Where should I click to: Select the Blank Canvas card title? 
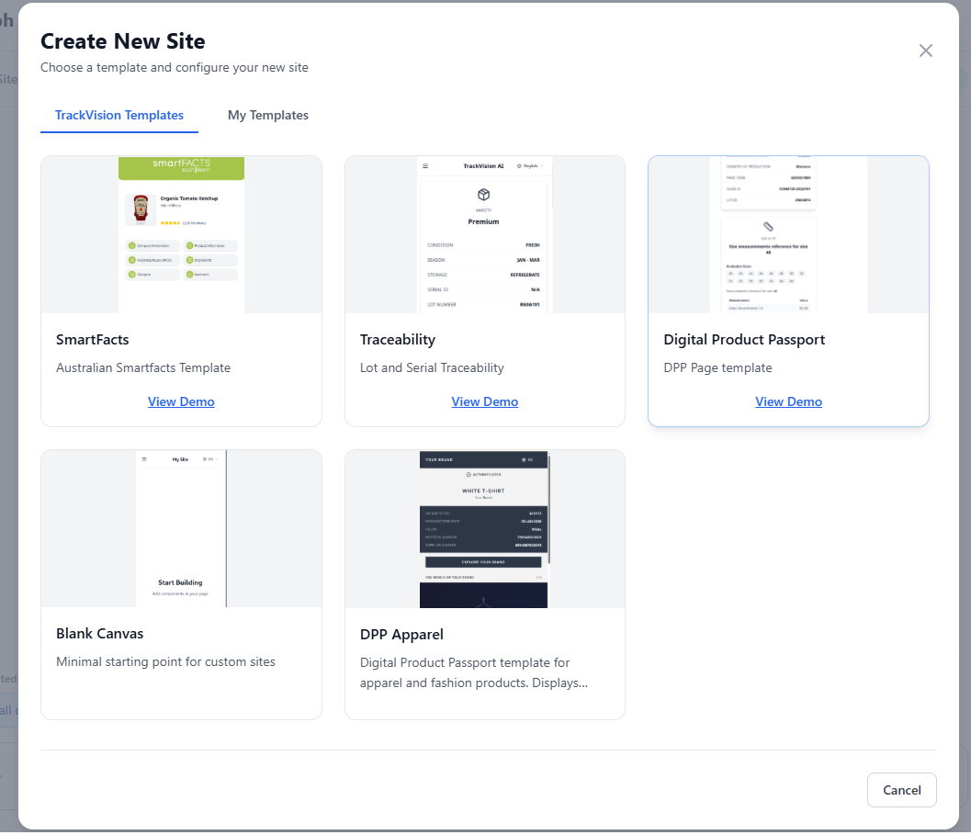coord(100,634)
